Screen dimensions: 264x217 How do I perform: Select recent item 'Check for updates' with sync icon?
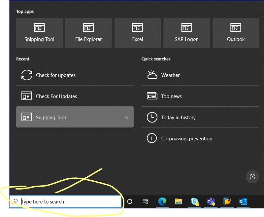coord(75,75)
